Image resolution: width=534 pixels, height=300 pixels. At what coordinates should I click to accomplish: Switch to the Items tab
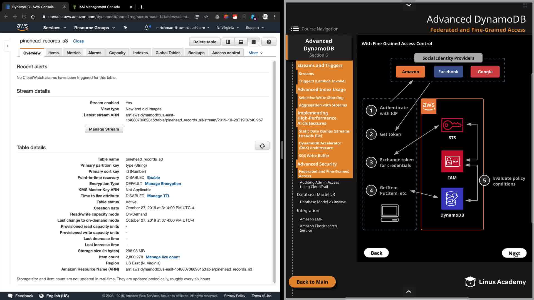click(x=53, y=53)
